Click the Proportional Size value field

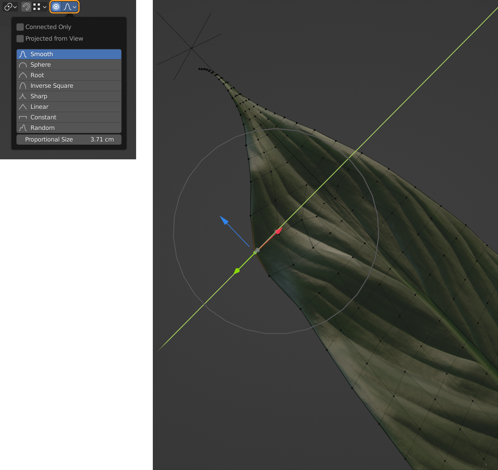[x=69, y=140]
